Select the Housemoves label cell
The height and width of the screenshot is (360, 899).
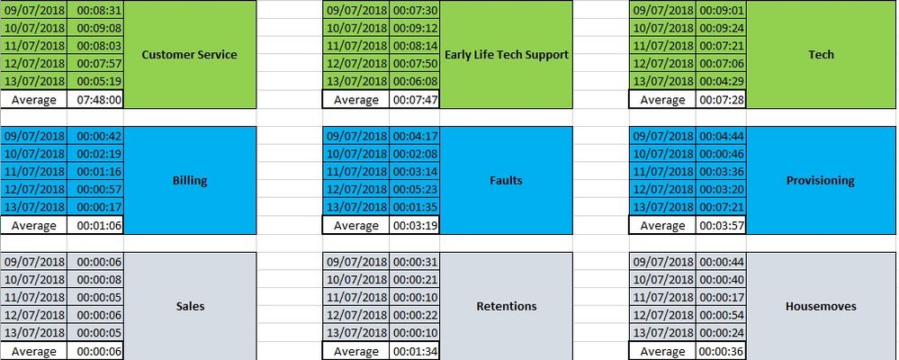point(821,306)
